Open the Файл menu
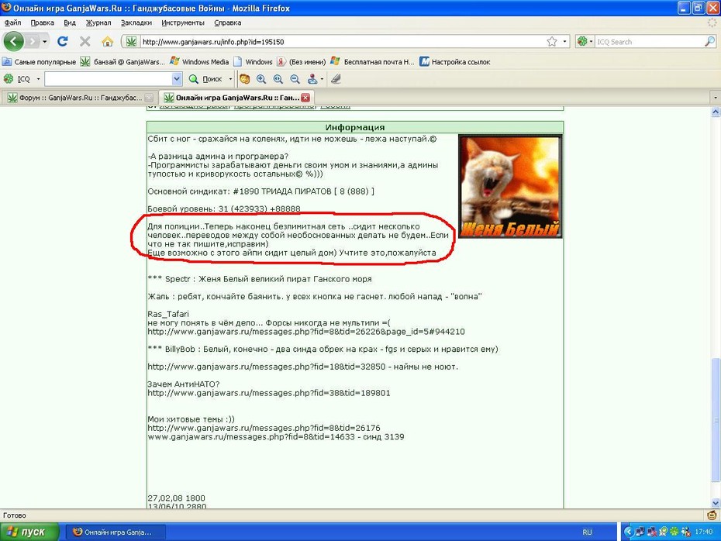 (x=13, y=22)
